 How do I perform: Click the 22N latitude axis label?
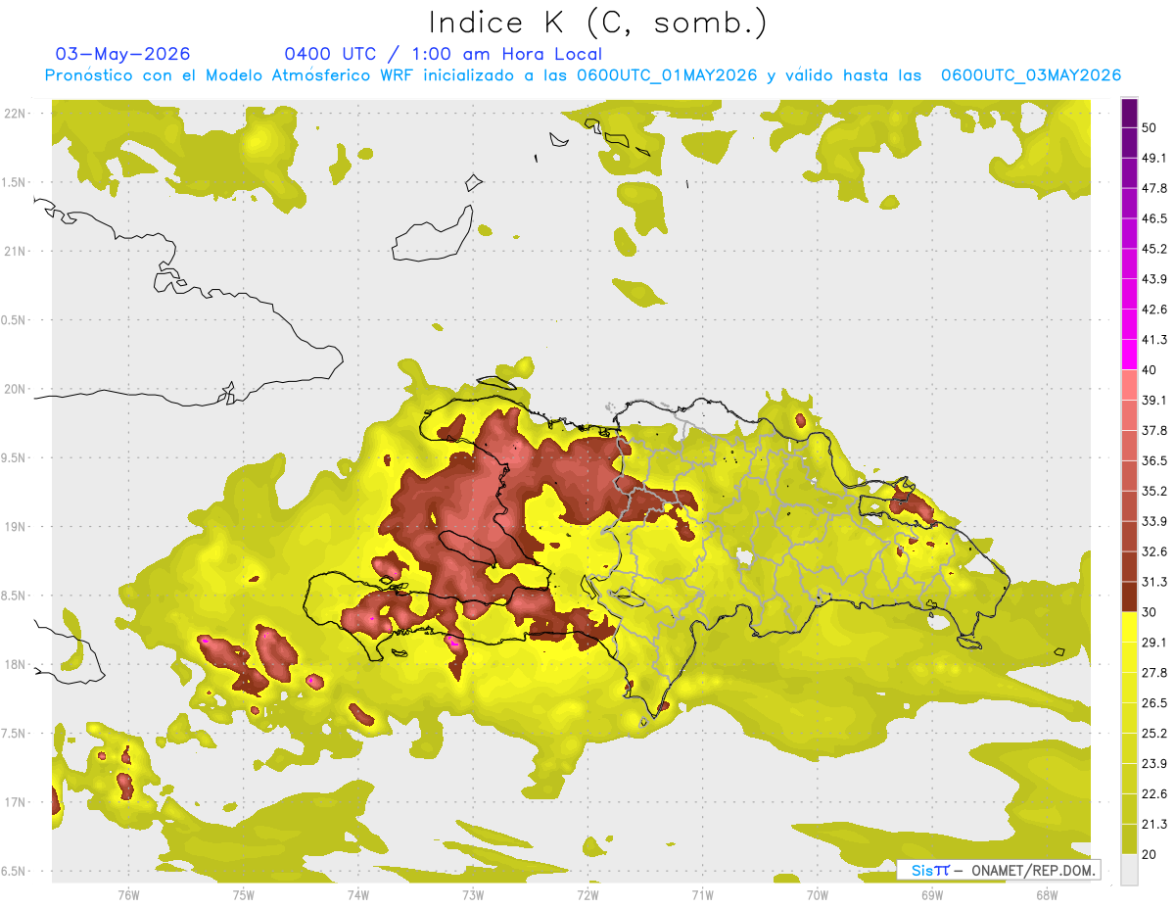pyautogui.click(x=16, y=113)
